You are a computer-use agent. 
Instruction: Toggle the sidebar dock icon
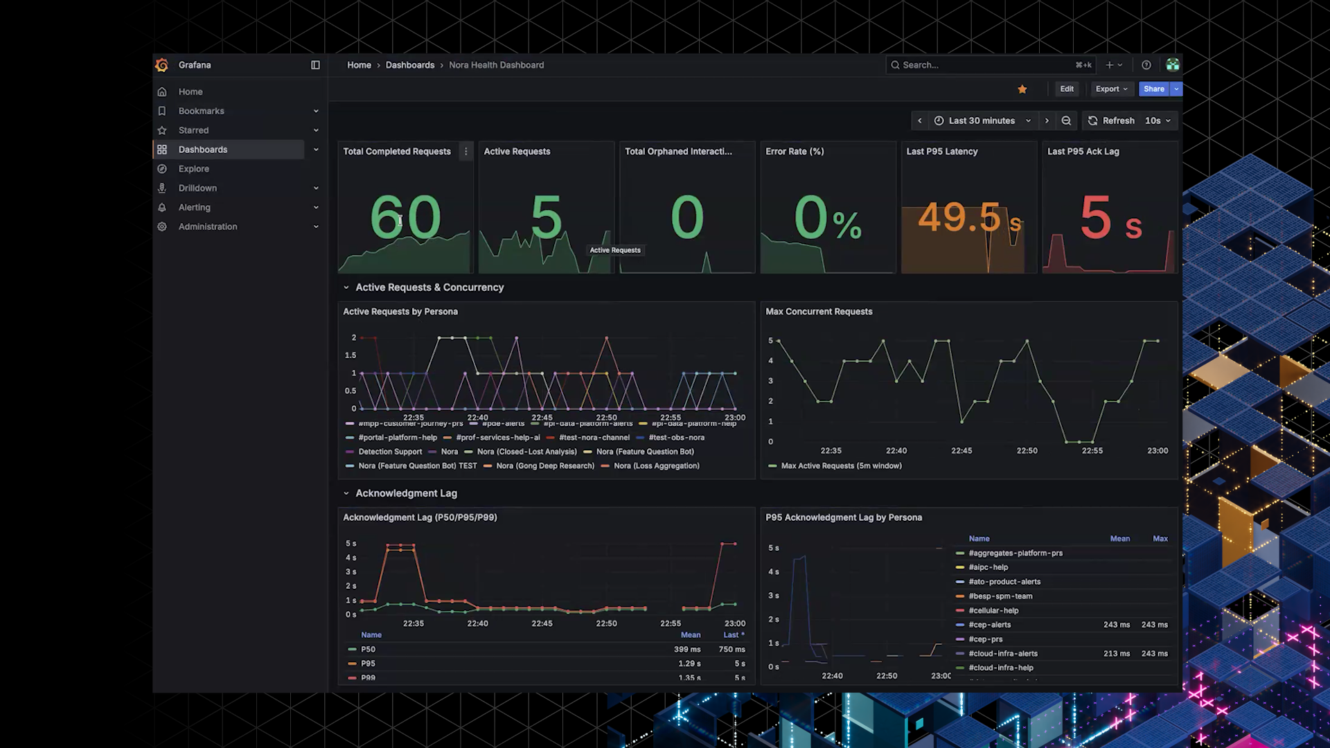click(316, 65)
